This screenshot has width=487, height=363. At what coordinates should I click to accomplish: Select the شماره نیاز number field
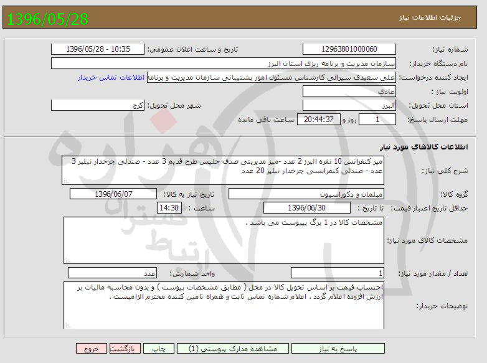tap(349, 49)
